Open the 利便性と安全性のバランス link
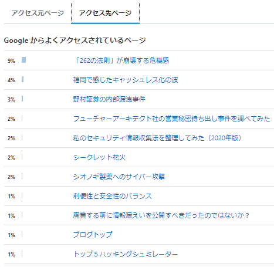The image size is (274, 267). [113, 196]
